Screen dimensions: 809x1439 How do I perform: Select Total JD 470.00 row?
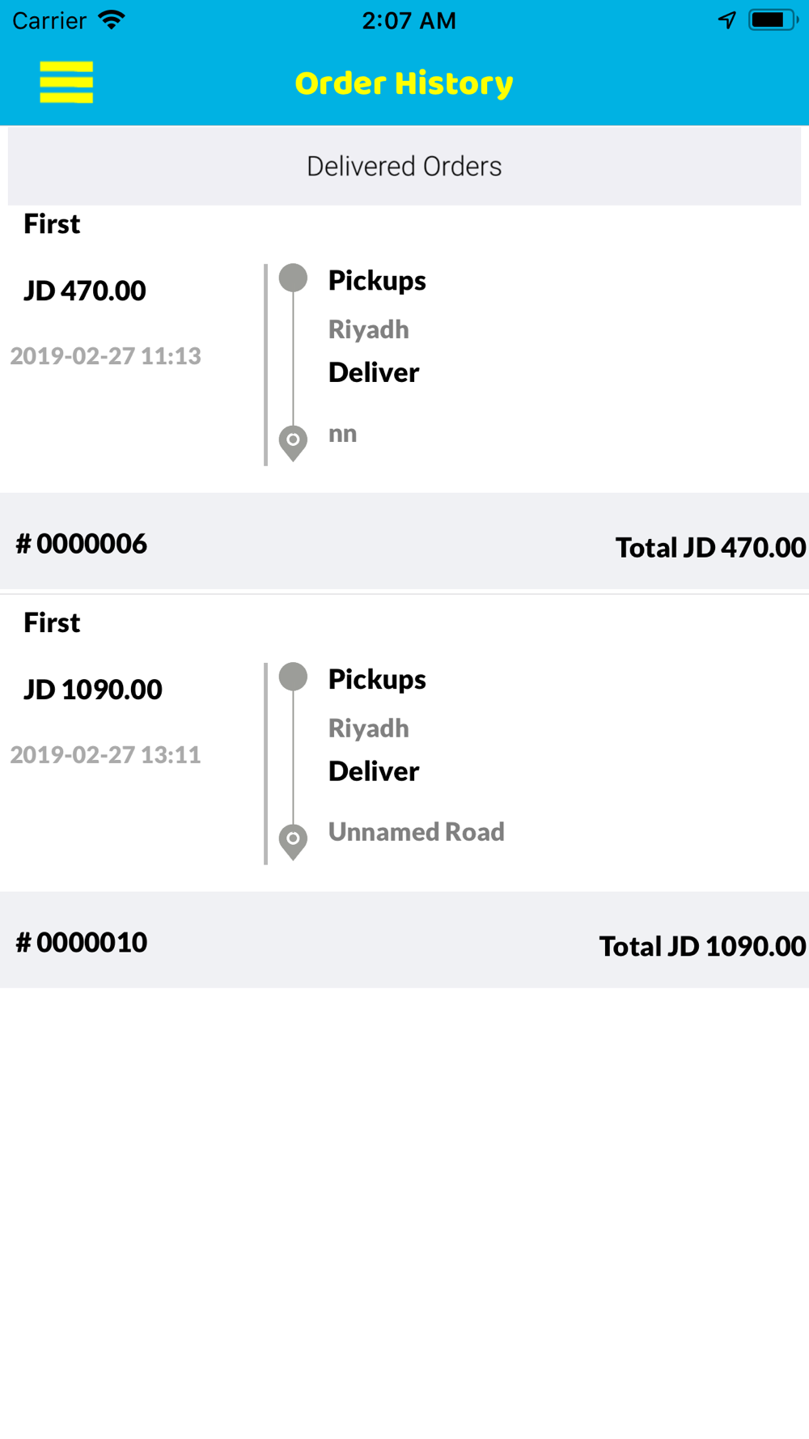point(710,548)
